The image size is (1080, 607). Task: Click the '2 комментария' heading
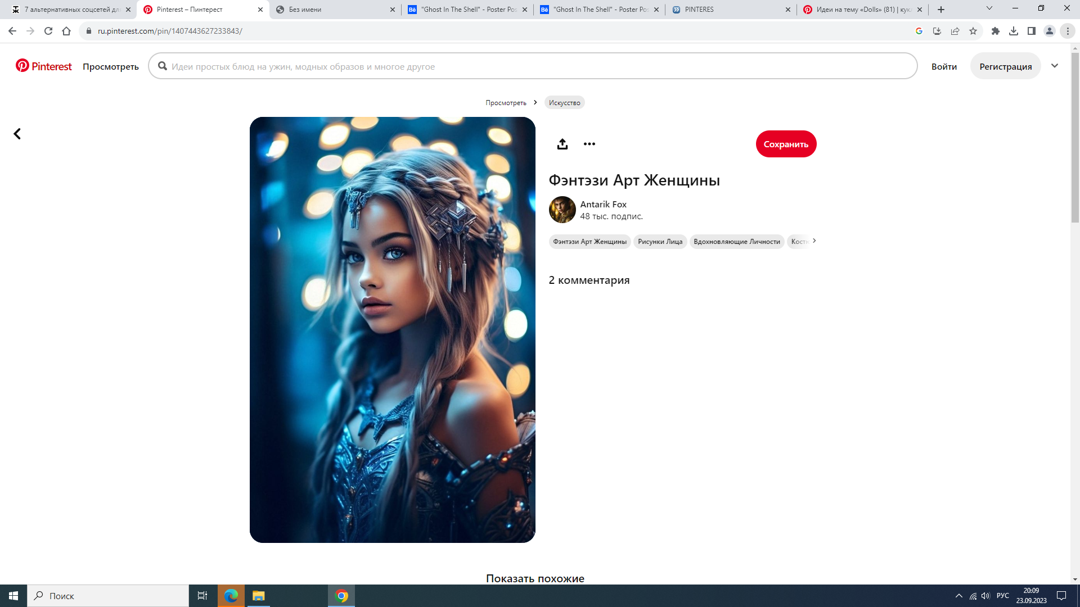[x=589, y=280]
